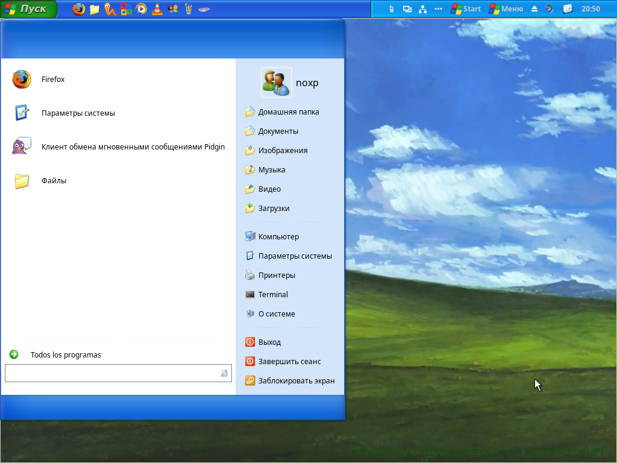Screen dimensions: 617x463
Task: Open the Start menu in right panel
Action: [x=466, y=9]
